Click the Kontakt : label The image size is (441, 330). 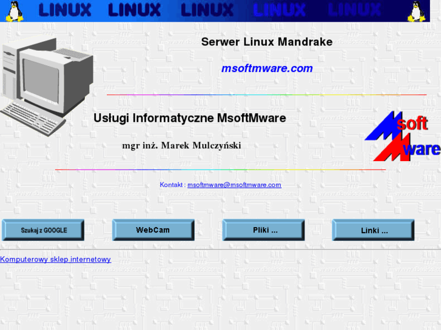(x=173, y=185)
